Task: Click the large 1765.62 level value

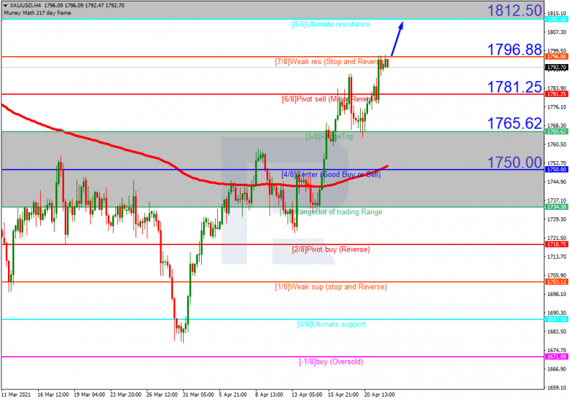Action: point(515,124)
